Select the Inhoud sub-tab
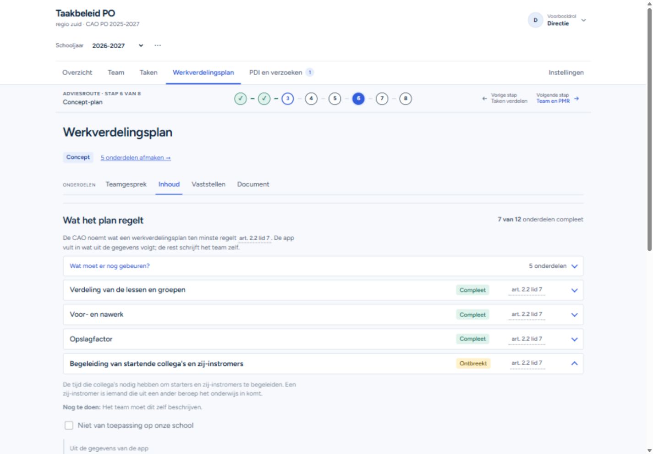This screenshot has height=454, width=653. [x=169, y=184]
